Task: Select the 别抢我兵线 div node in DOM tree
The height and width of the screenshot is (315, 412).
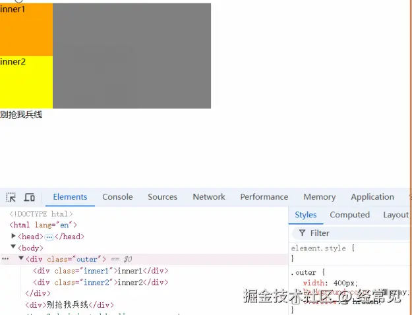Action: 70,304
